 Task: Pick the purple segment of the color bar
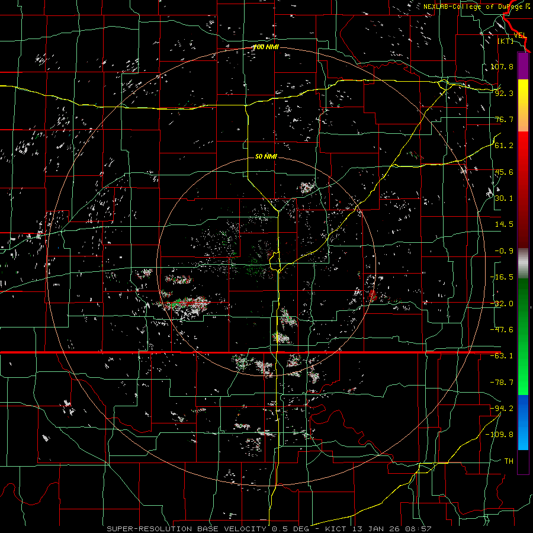click(523, 66)
